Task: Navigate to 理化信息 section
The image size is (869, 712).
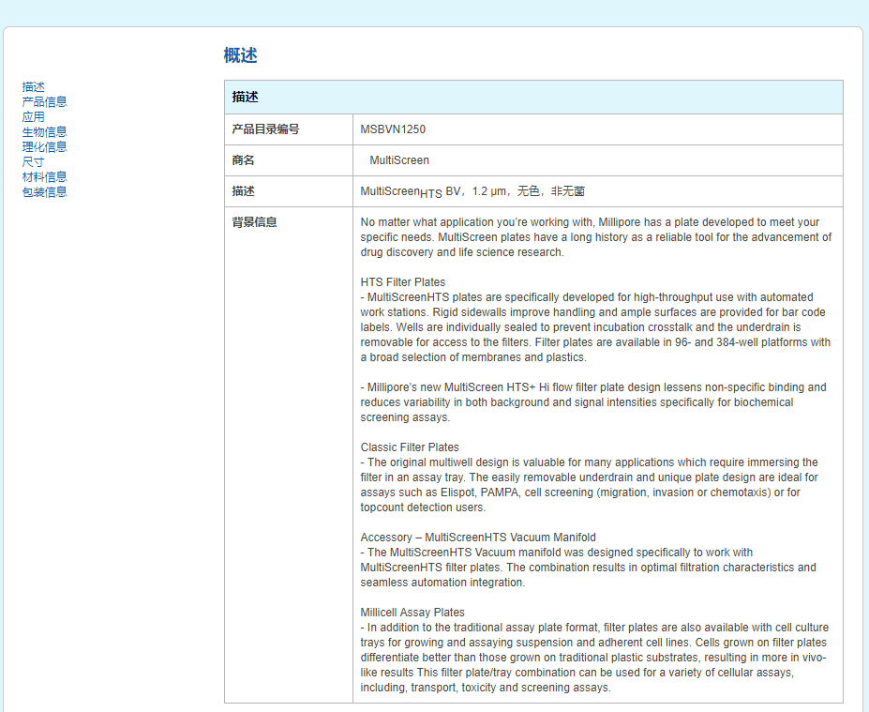Action: coord(44,147)
